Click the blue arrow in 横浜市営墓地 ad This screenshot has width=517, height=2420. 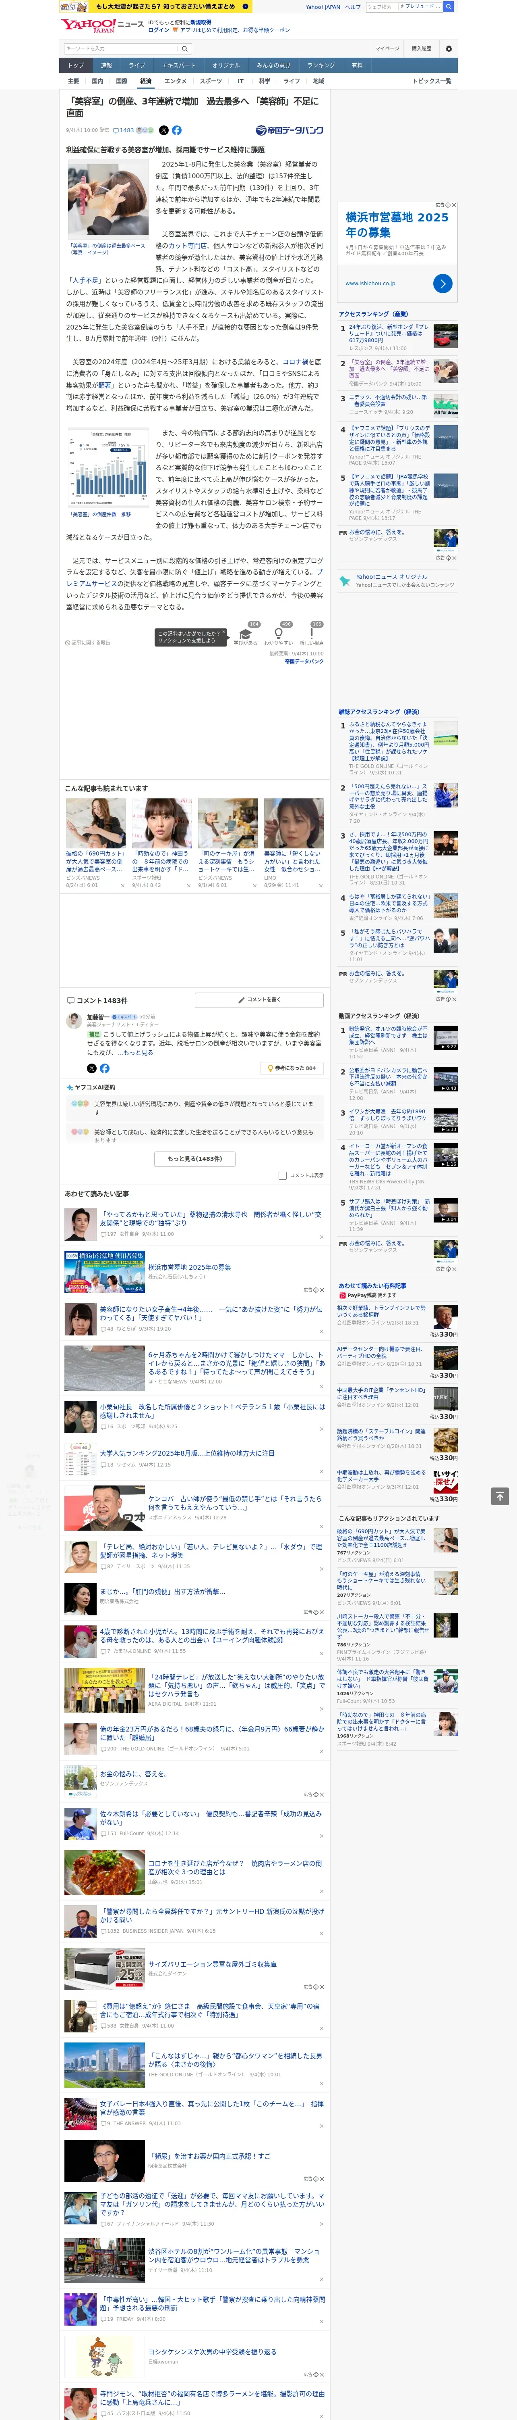(443, 283)
